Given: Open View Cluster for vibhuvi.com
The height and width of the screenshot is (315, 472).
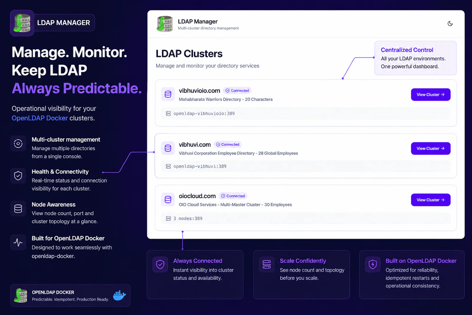Looking at the screenshot, I should click(x=430, y=148).
